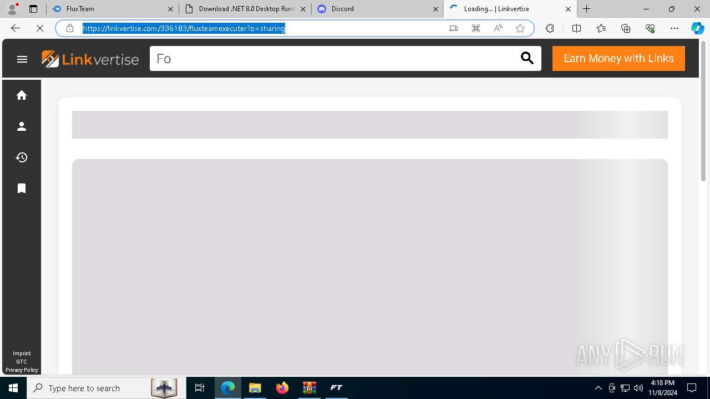Image resolution: width=710 pixels, height=399 pixels.
Task: Open the browser profile icon
Action: 12,9
